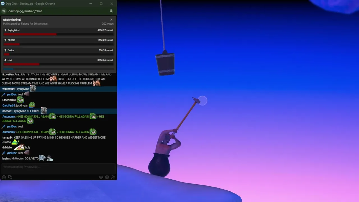Close the Dgg Chat Chrome window
Image resolution: width=359 pixels, height=202 pixels.
[112, 4]
